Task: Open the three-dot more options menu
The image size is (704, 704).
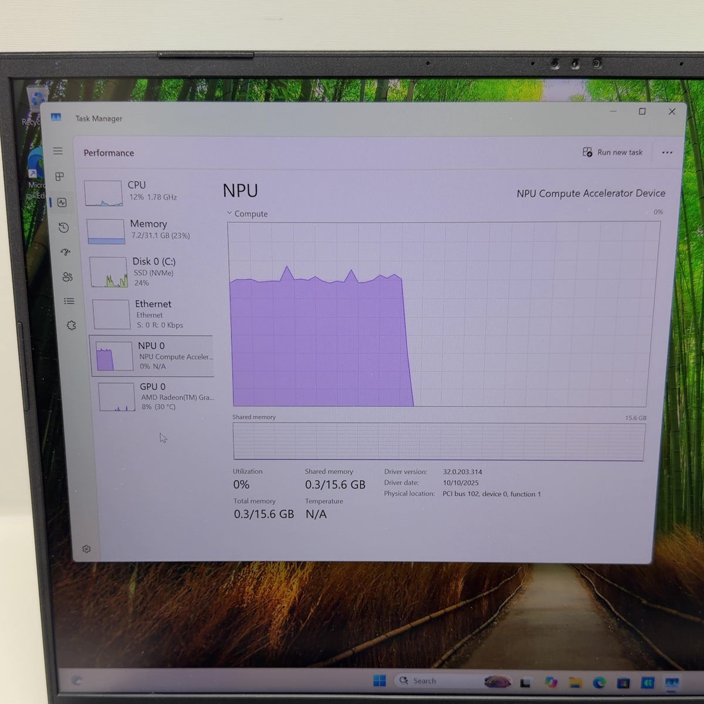Action: 667,153
